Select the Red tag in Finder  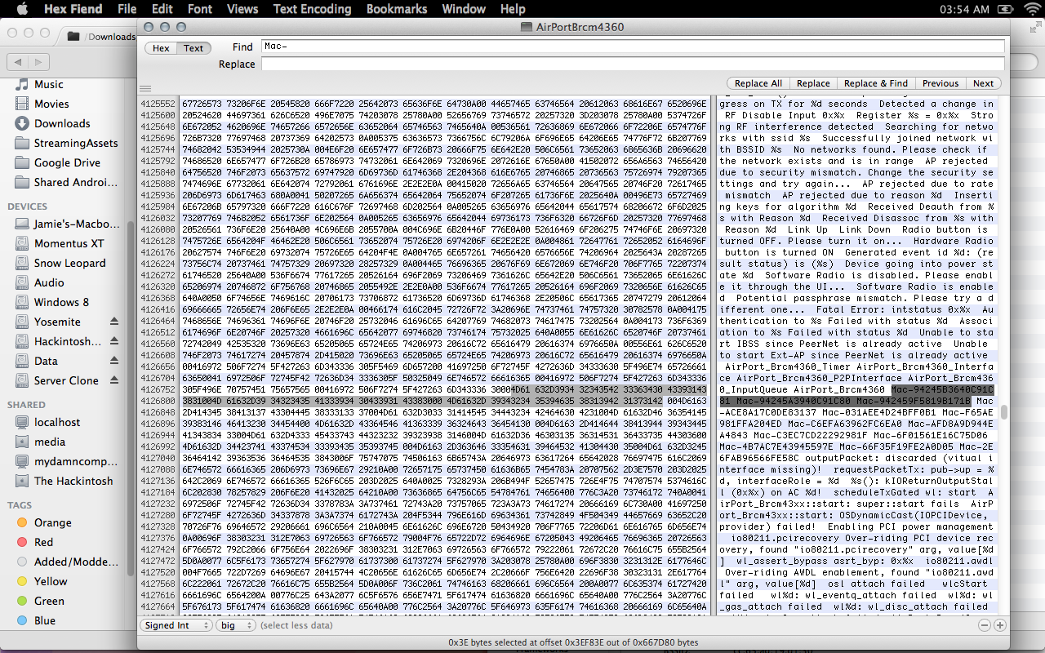[x=43, y=542]
